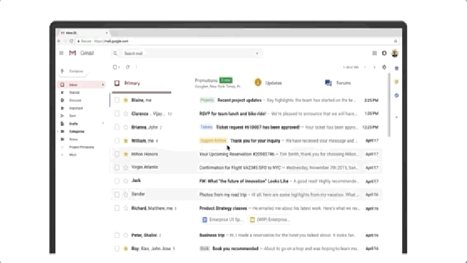The image size is (467, 263).
Task: Switch to the Promotions tab
Action: (x=218, y=83)
